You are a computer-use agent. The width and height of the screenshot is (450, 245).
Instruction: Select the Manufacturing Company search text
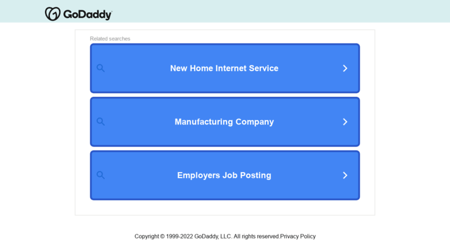[224, 122]
